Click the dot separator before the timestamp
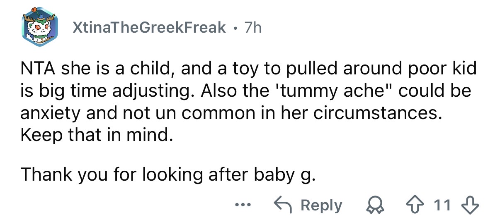 [235, 28]
